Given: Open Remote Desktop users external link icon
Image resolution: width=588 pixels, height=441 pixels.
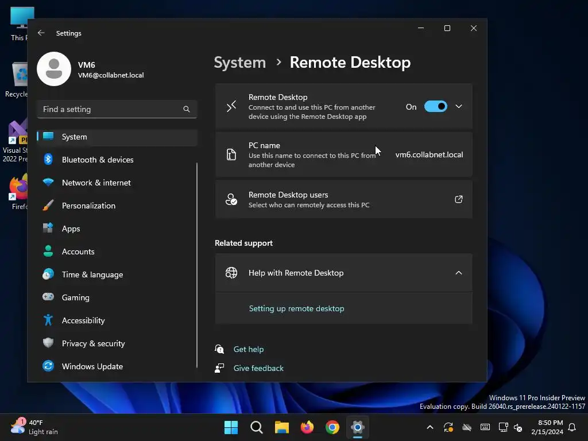Looking at the screenshot, I should coord(459,199).
